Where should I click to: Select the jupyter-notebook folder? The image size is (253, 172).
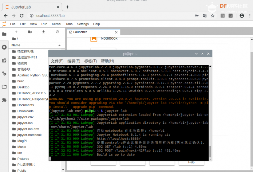[x=30, y=135]
